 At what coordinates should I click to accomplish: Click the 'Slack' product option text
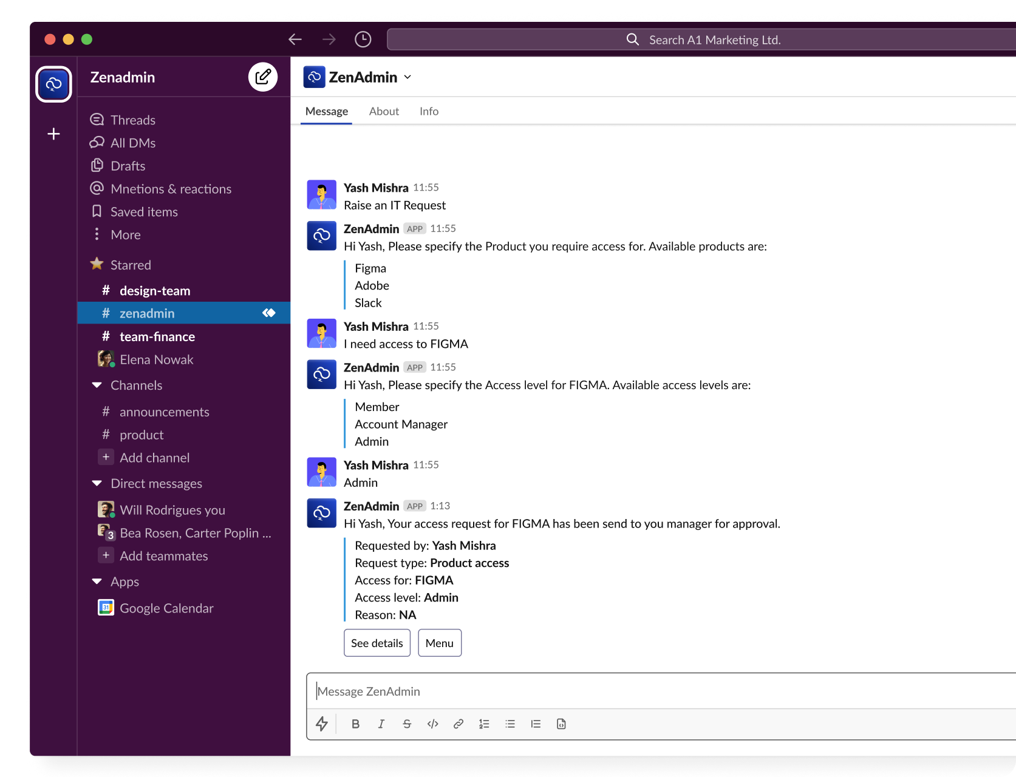click(x=368, y=303)
